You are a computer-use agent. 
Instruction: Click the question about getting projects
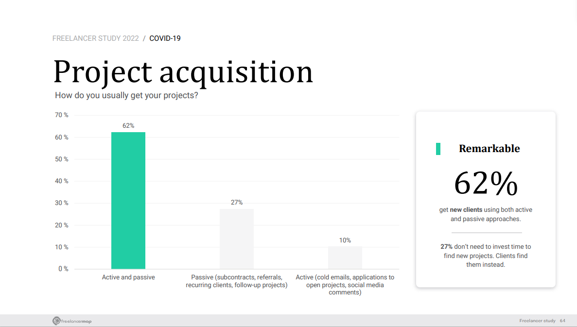tap(126, 95)
